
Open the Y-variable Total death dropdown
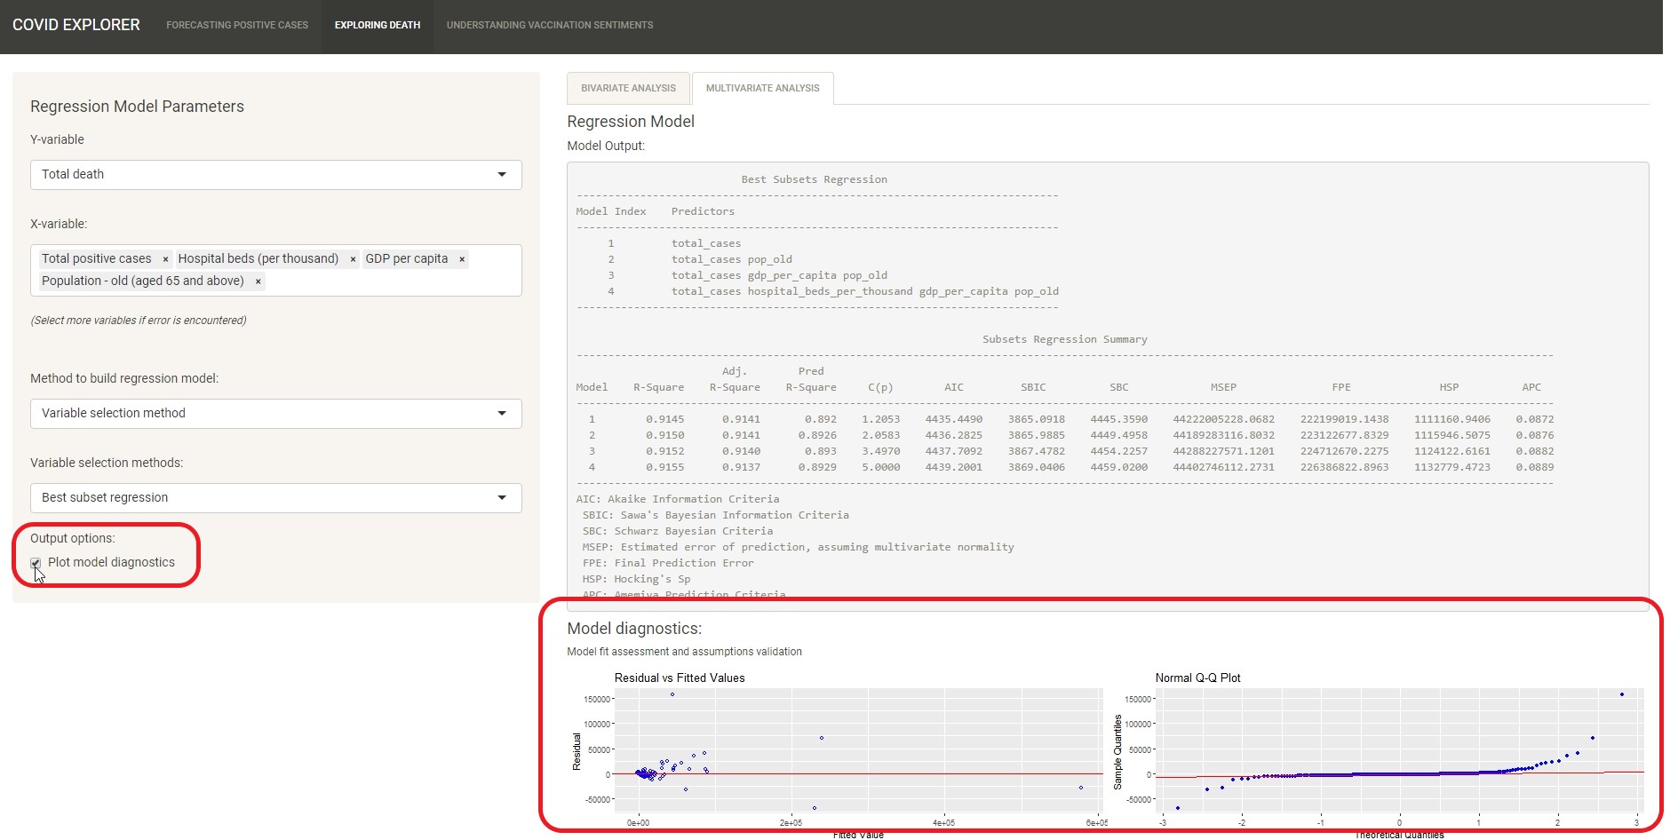(x=275, y=175)
